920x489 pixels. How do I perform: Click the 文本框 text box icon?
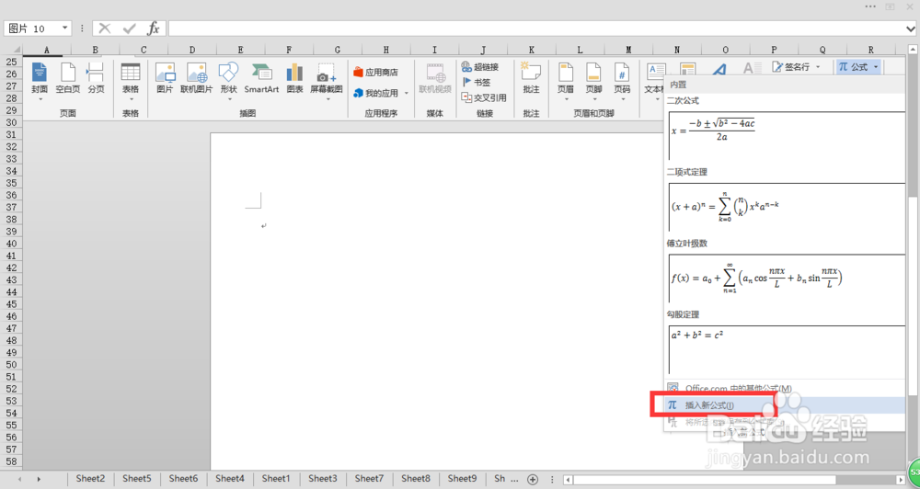(x=655, y=71)
